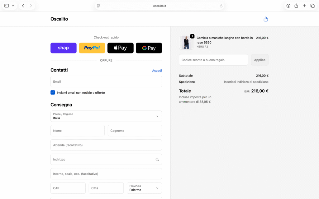The width and height of the screenshot is (319, 199).
Task: Click the Consegna section heading
Action: 61,105
